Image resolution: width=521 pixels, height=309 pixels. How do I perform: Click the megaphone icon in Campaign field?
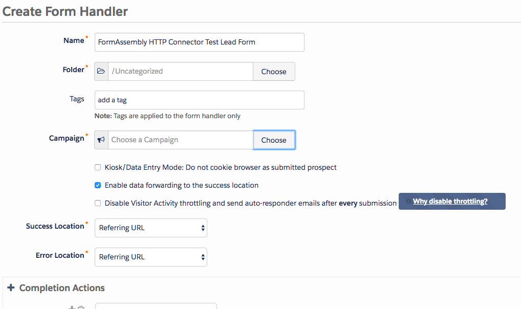pos(101,140)
